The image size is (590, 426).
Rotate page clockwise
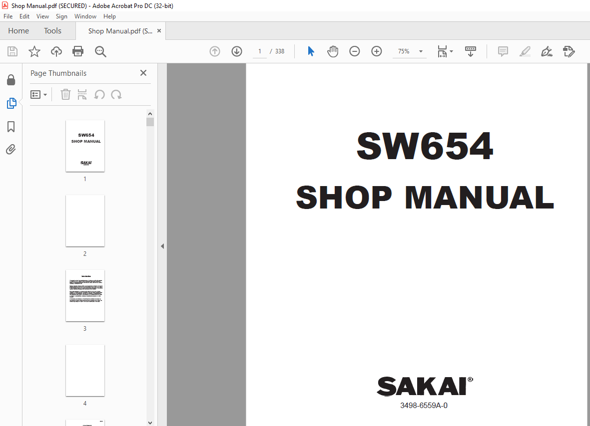pos(116,95)
